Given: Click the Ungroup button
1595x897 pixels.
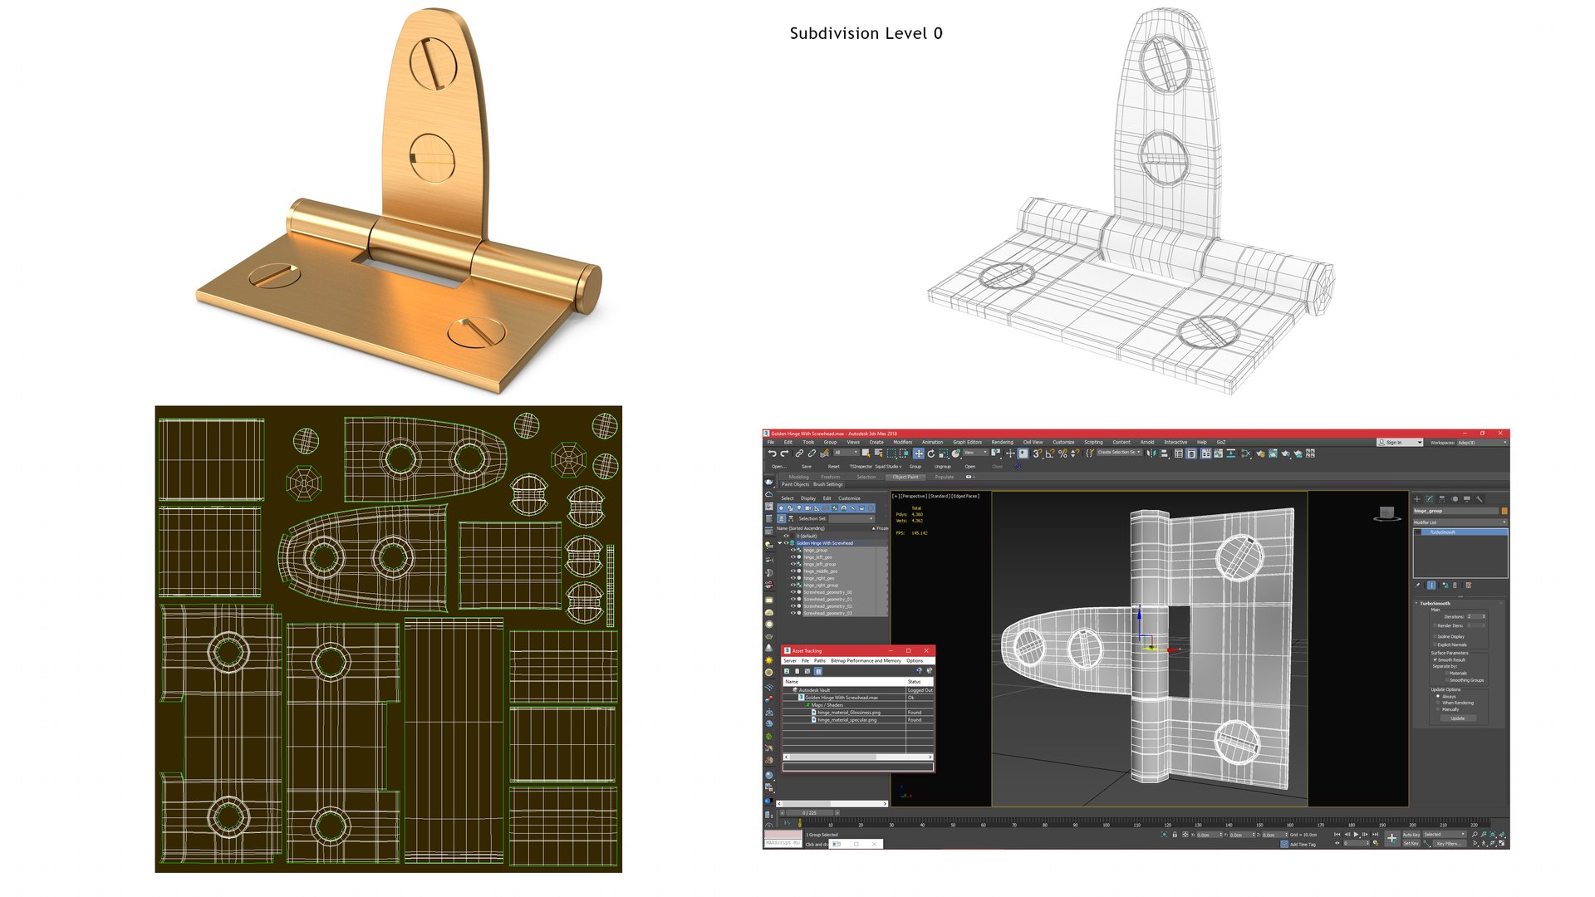Looking at the screenshot, I should (x=943, y=467).
